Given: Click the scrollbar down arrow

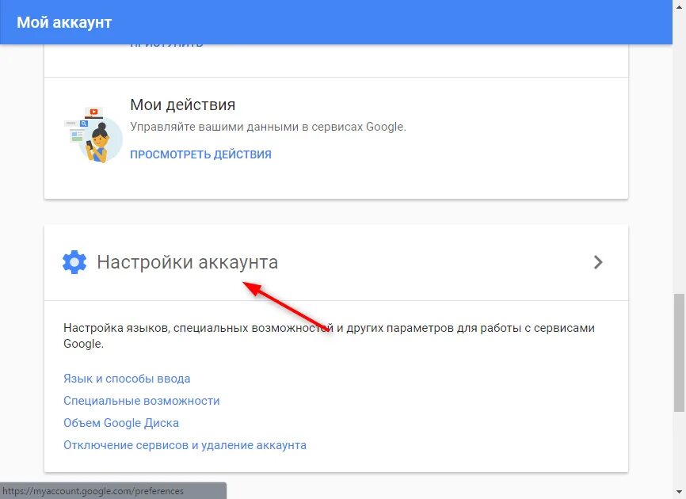Looking at the screenshot, I should (679, 493).
